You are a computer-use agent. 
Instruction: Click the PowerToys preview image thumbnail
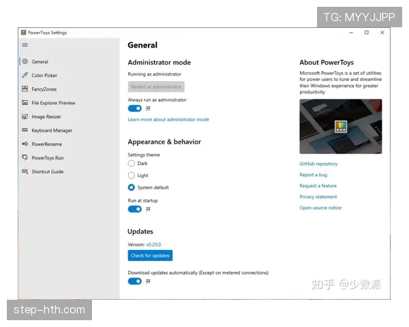coord(340,127)
